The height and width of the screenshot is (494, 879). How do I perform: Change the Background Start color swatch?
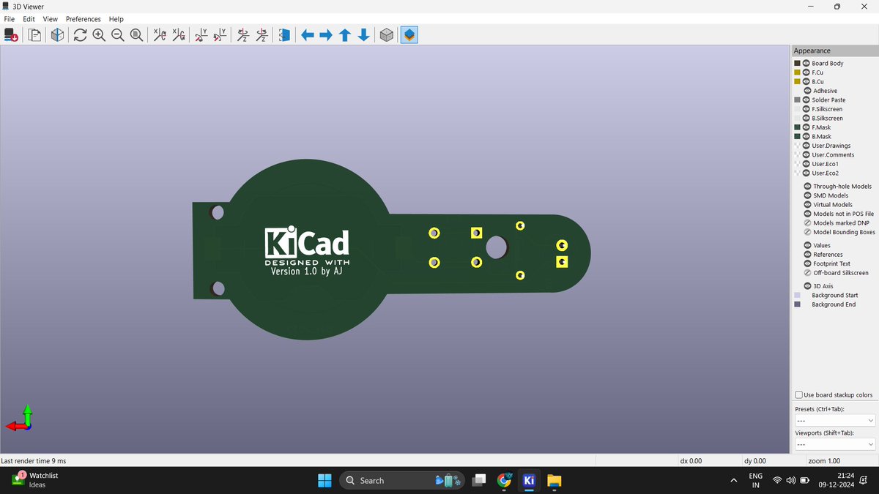click(x=797, y=295)
